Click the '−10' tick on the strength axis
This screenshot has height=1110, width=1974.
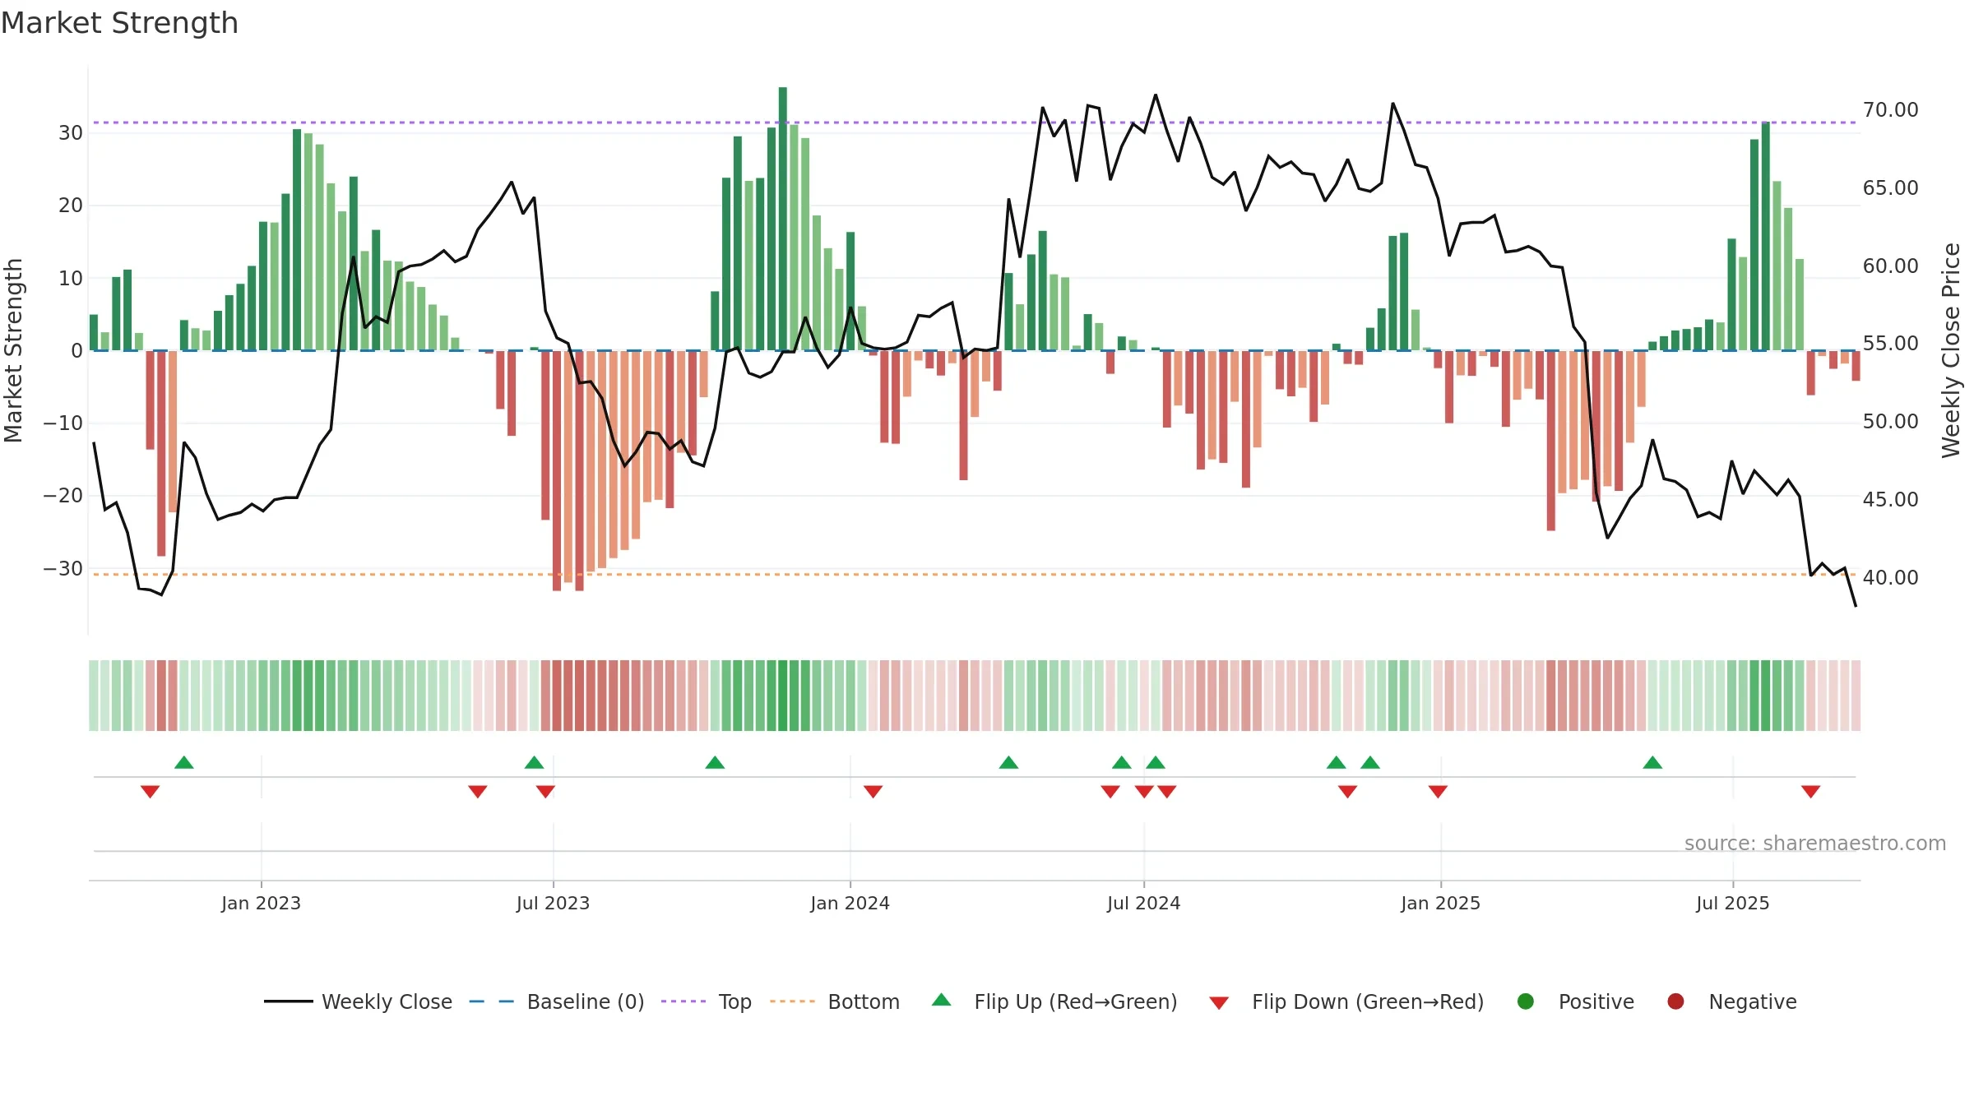click(x=63, y=423)
